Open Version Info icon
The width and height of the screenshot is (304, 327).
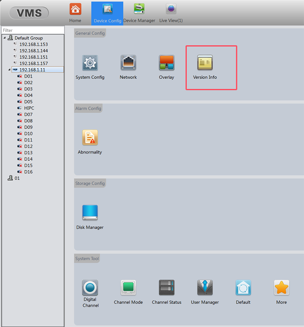pyautogui.click(x=205, y=63)
